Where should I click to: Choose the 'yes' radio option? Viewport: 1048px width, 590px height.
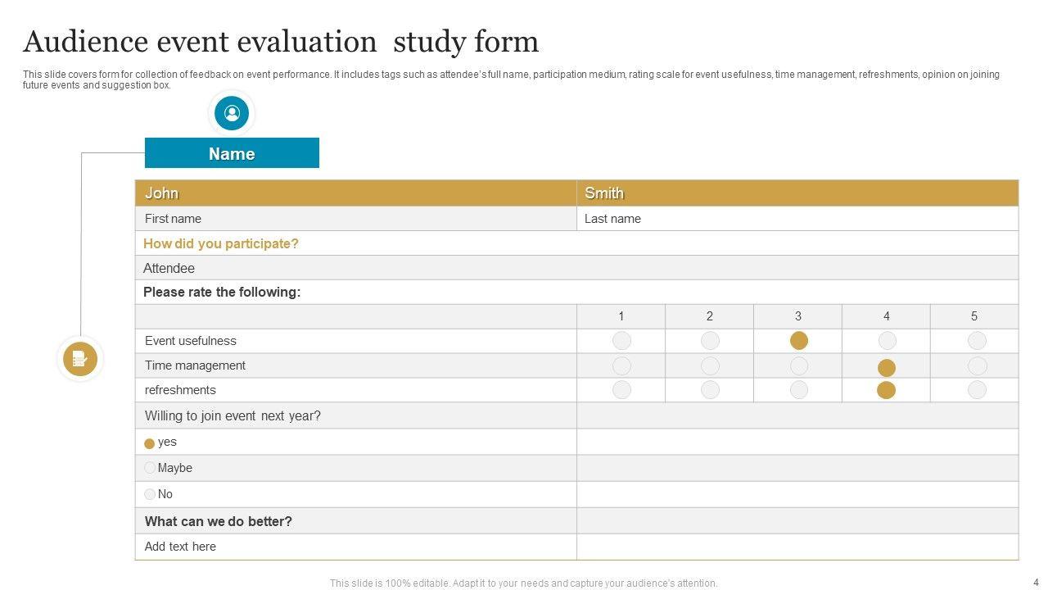[150, 443]
